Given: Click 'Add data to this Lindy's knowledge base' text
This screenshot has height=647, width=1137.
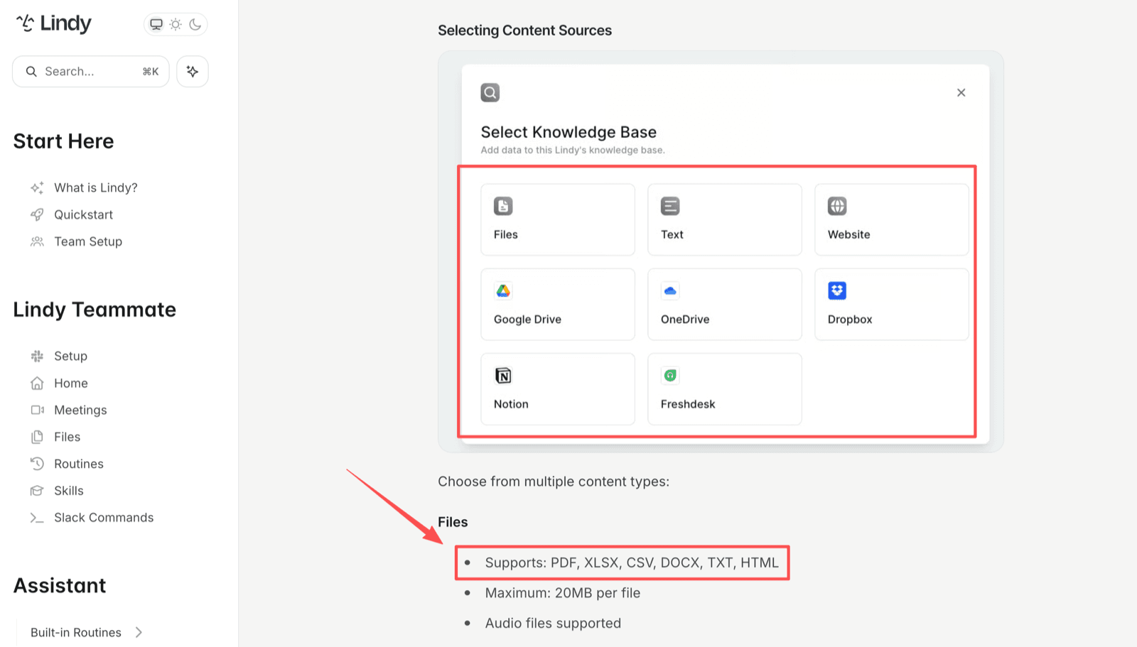Looking at the screenshot, I should (x=573, y=150).
